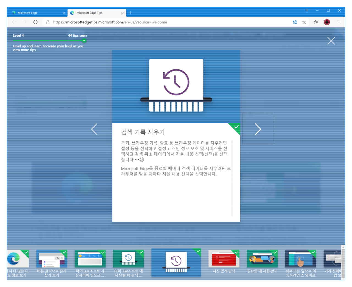The image size is (352, 287).
Task: Open the favorites list icon
Action: click(316, 22)
